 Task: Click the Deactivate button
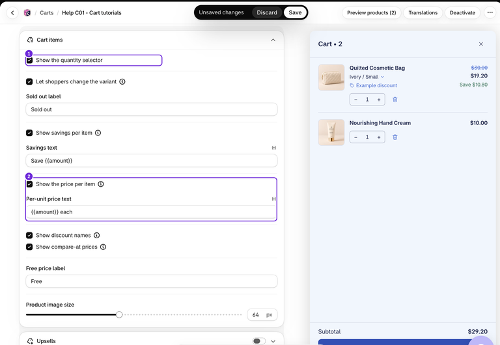462,13
